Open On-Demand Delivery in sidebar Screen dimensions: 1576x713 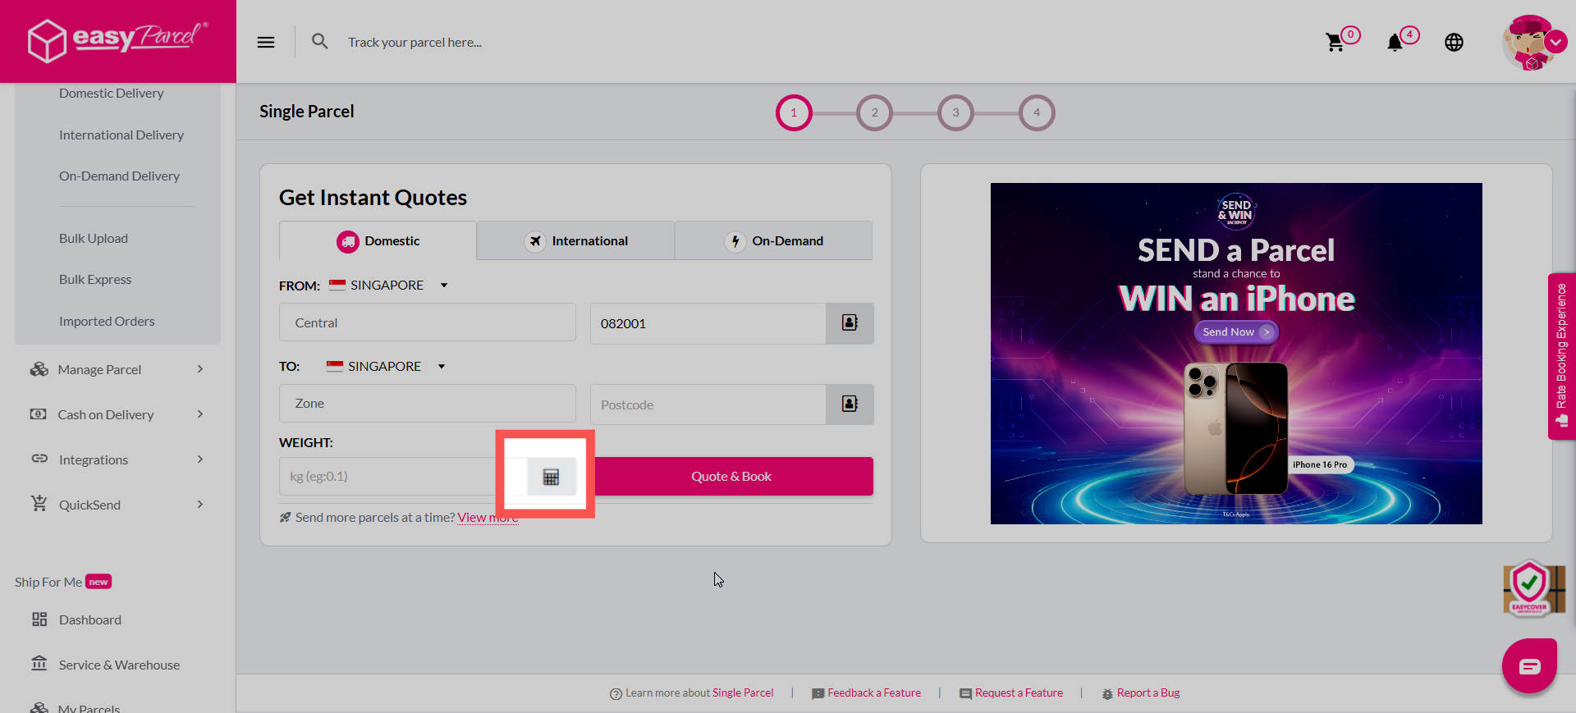119,176
